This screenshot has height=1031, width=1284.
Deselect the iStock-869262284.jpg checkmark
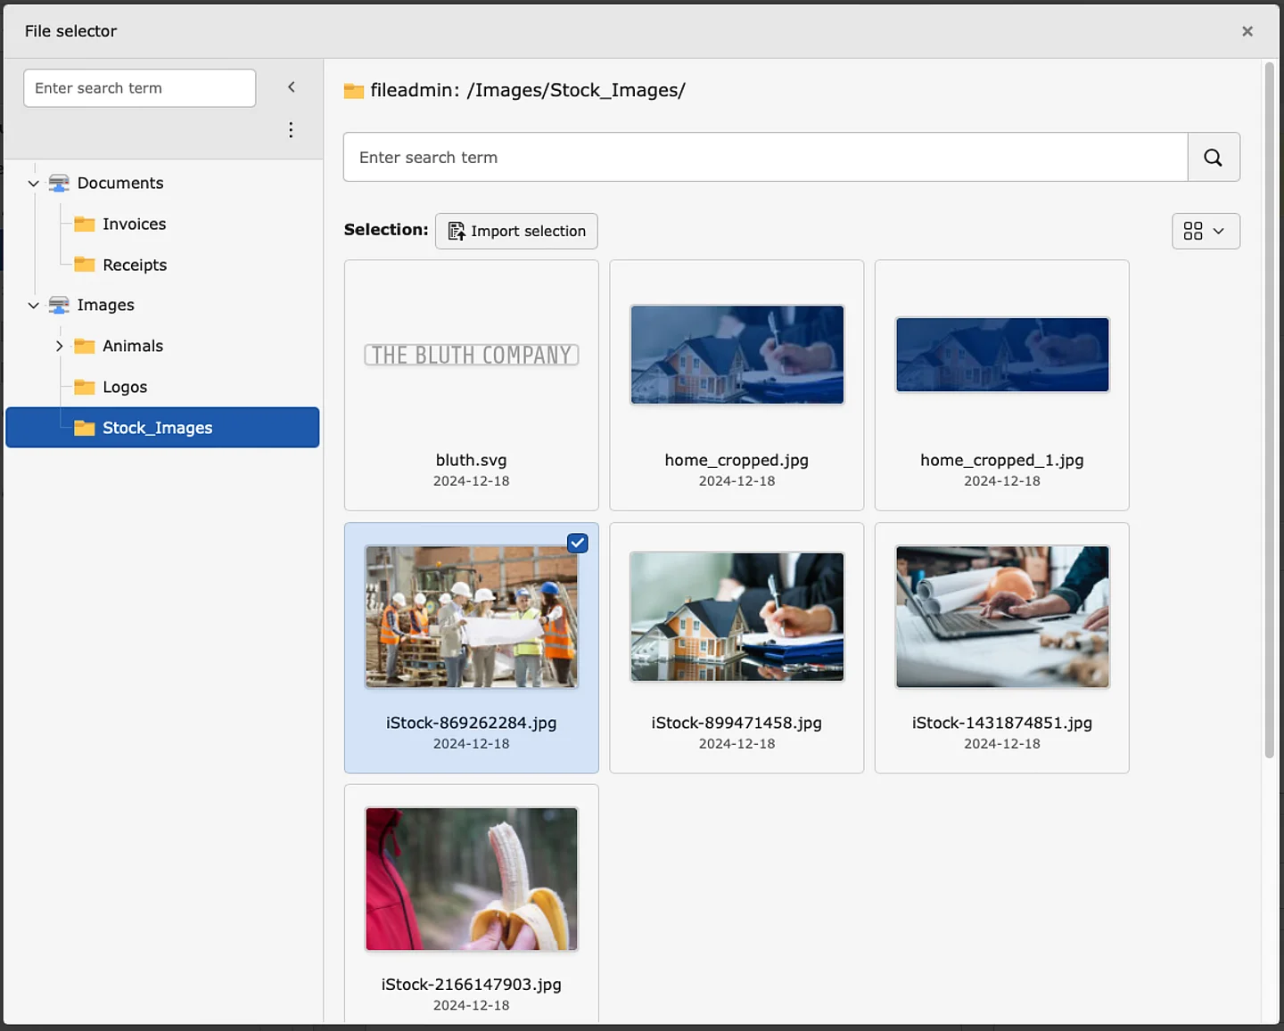coord(577,543)
